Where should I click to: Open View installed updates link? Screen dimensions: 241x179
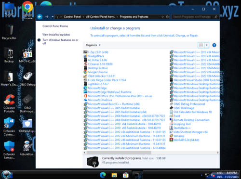56,35
